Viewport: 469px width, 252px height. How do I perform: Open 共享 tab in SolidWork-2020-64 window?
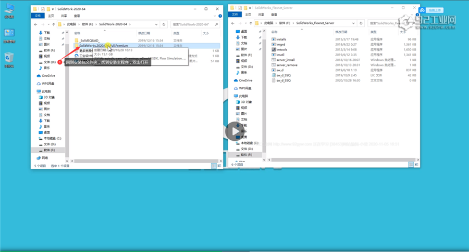click(x=64, y=16)
